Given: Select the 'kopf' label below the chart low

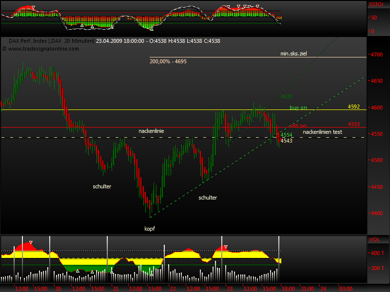Looking at the screenshot, I should coord(149,228).
